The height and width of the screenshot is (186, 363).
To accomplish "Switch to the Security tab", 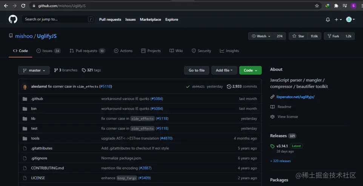I will point(201,51).
